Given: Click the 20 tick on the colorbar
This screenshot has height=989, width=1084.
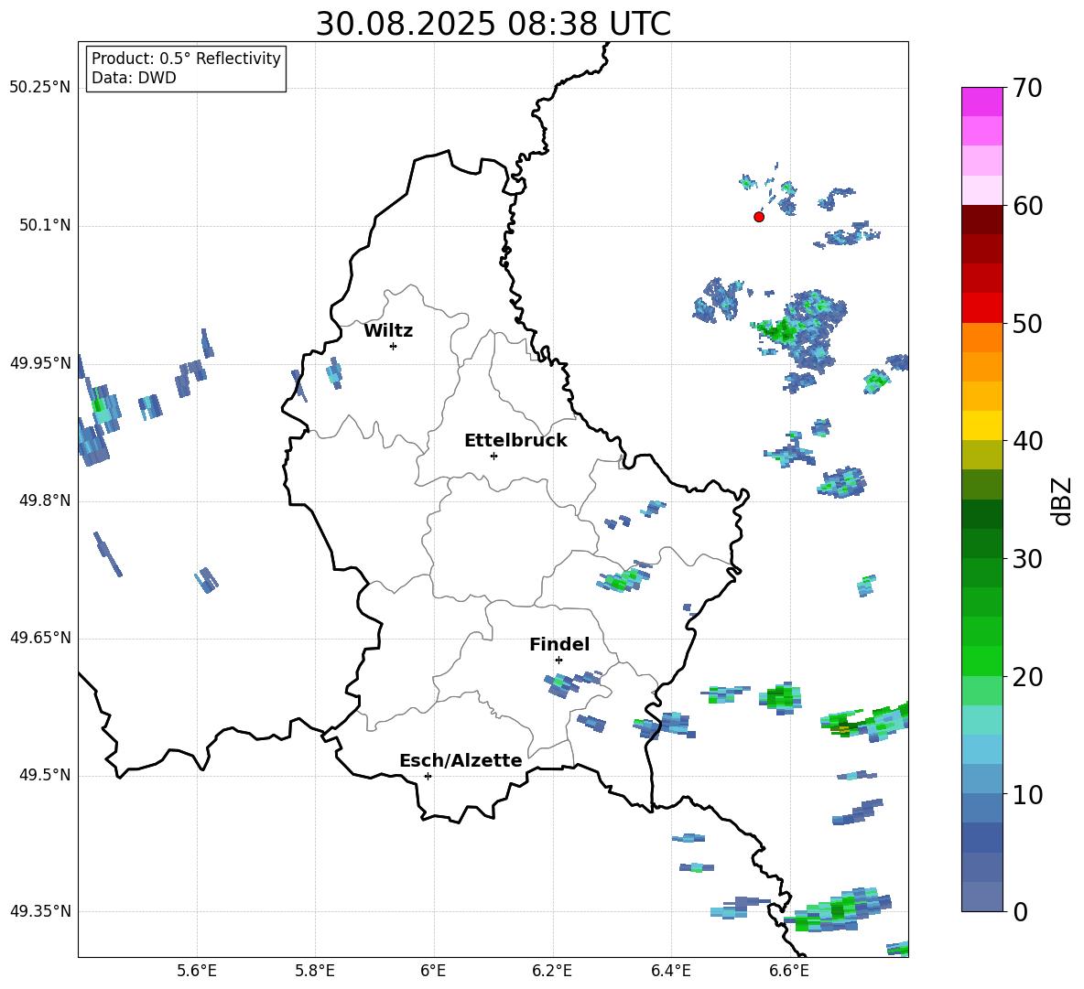Looking at the screenshot, I should pos(1027,676).
